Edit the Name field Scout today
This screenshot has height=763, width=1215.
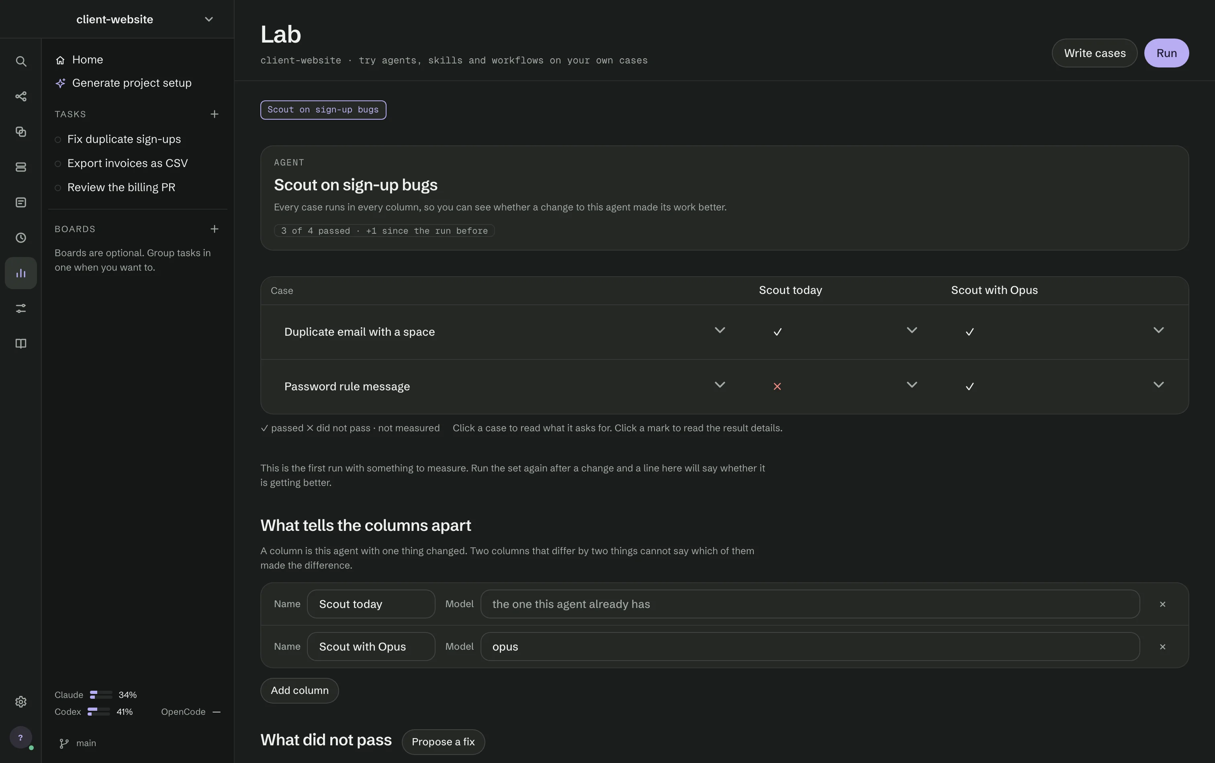[x=371, y=604]
